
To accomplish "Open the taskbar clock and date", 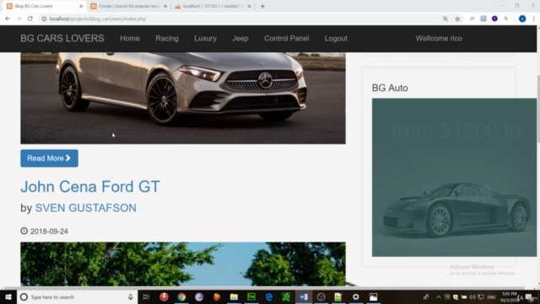I will click(509, 297).
